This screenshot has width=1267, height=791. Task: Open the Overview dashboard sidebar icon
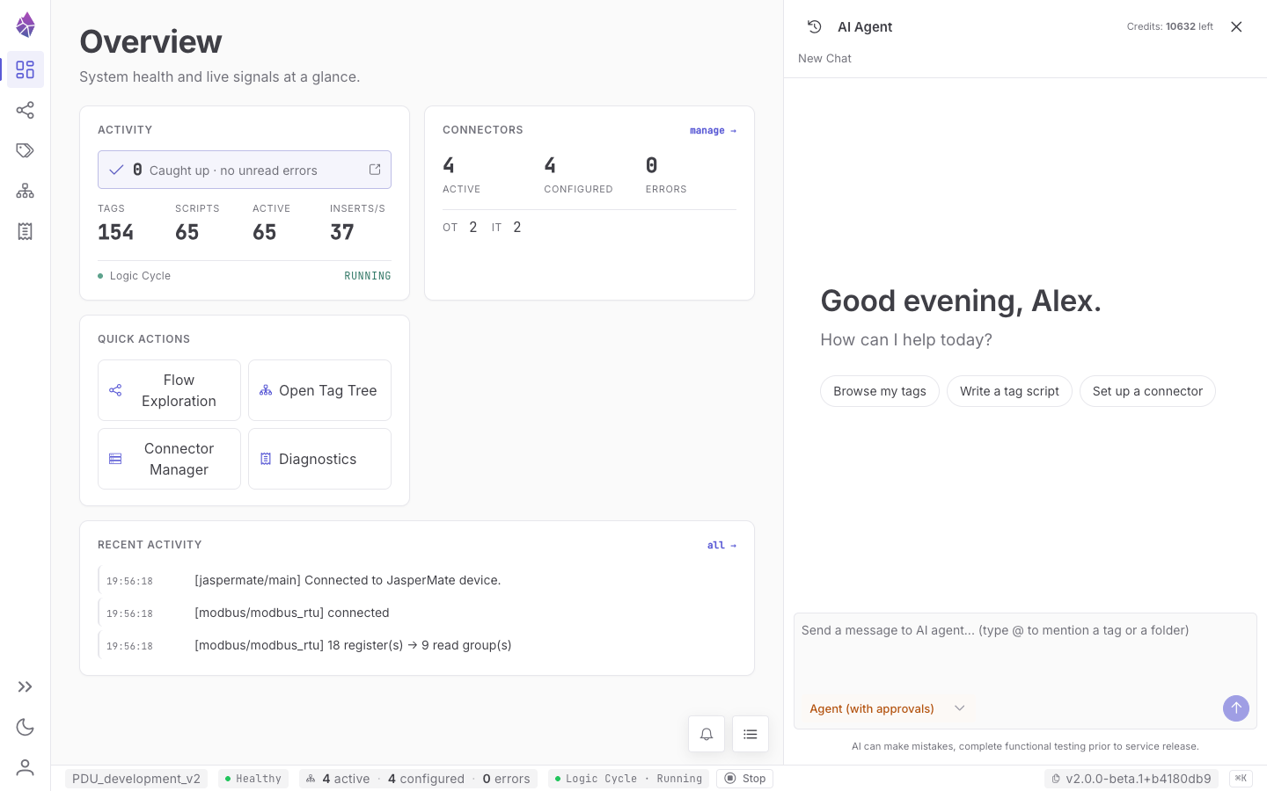[x=26, y=69]
